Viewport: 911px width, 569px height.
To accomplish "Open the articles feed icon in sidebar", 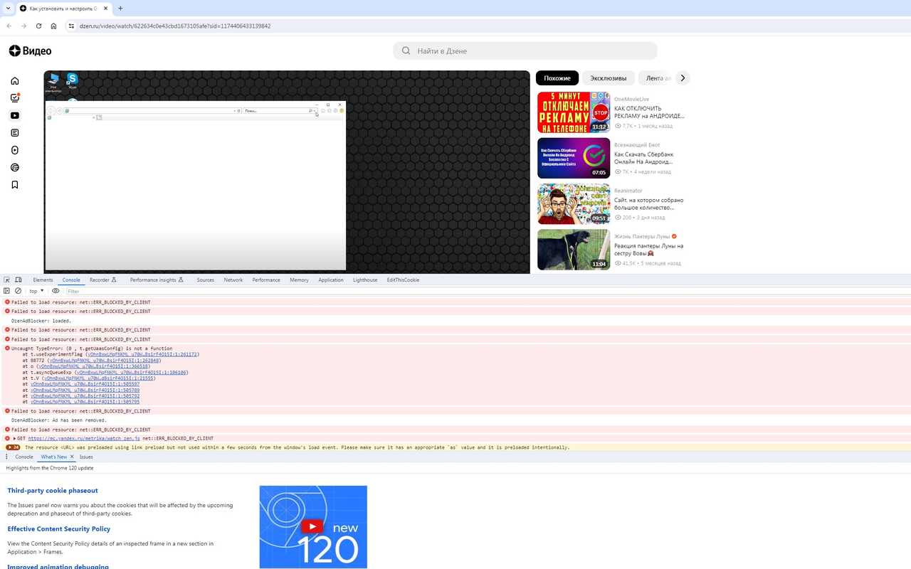I will [x=14, y=132].
